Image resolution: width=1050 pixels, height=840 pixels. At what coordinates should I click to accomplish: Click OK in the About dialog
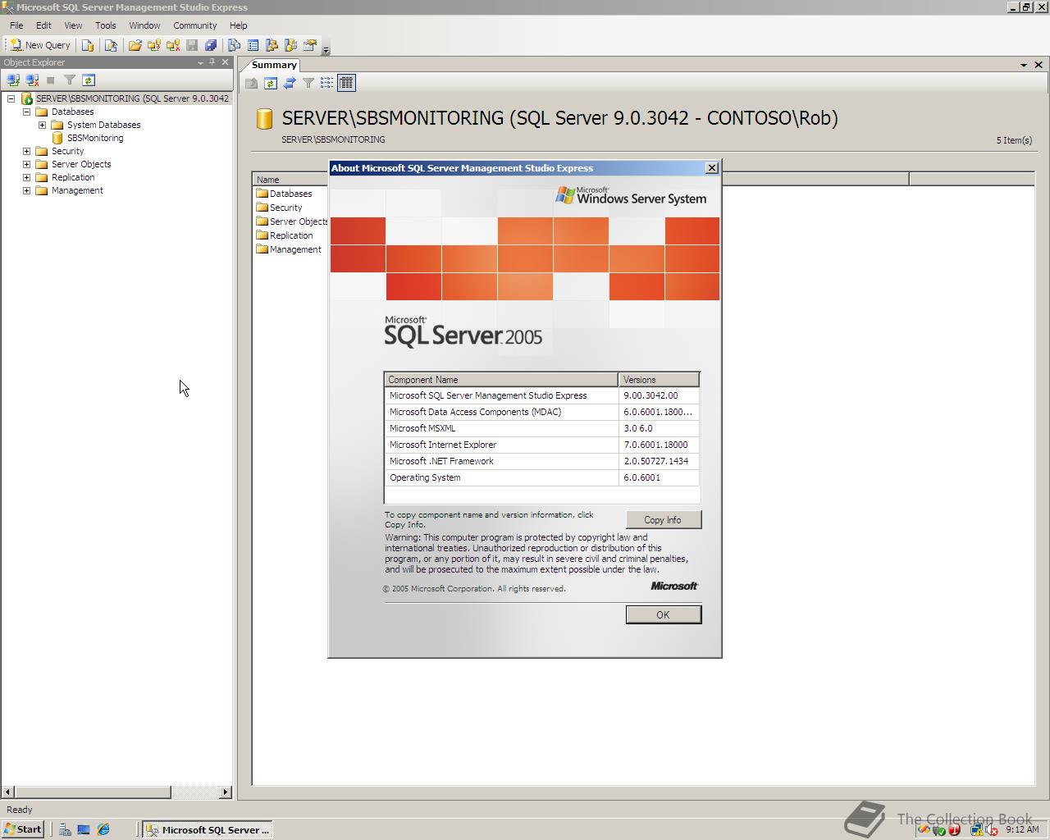click(663, 614)
